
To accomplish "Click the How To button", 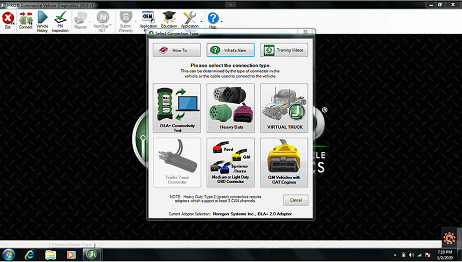I will (x=177, y=50).
